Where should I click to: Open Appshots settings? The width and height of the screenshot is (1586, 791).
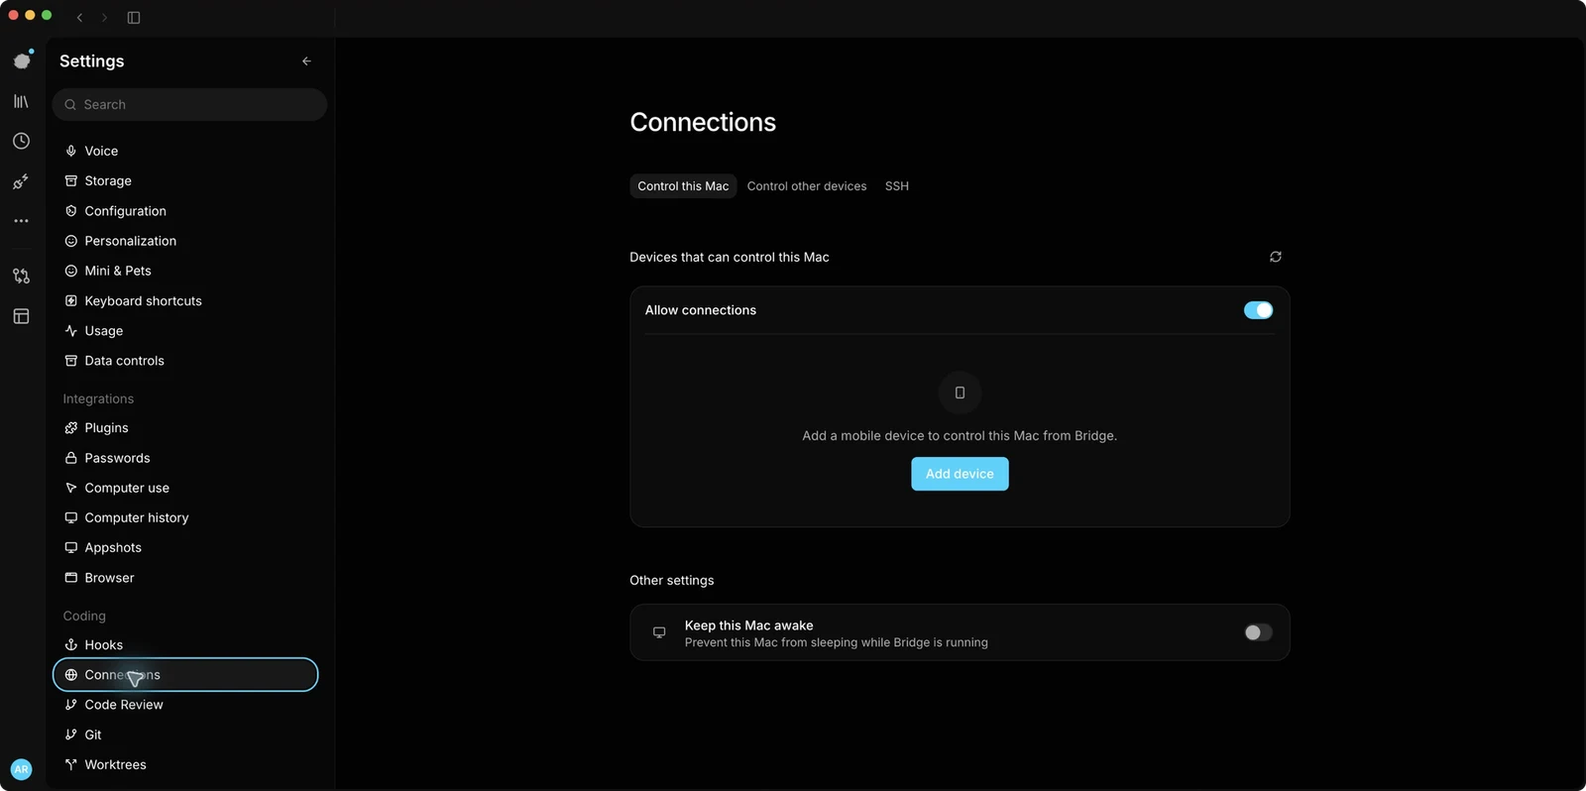[185, 548]
